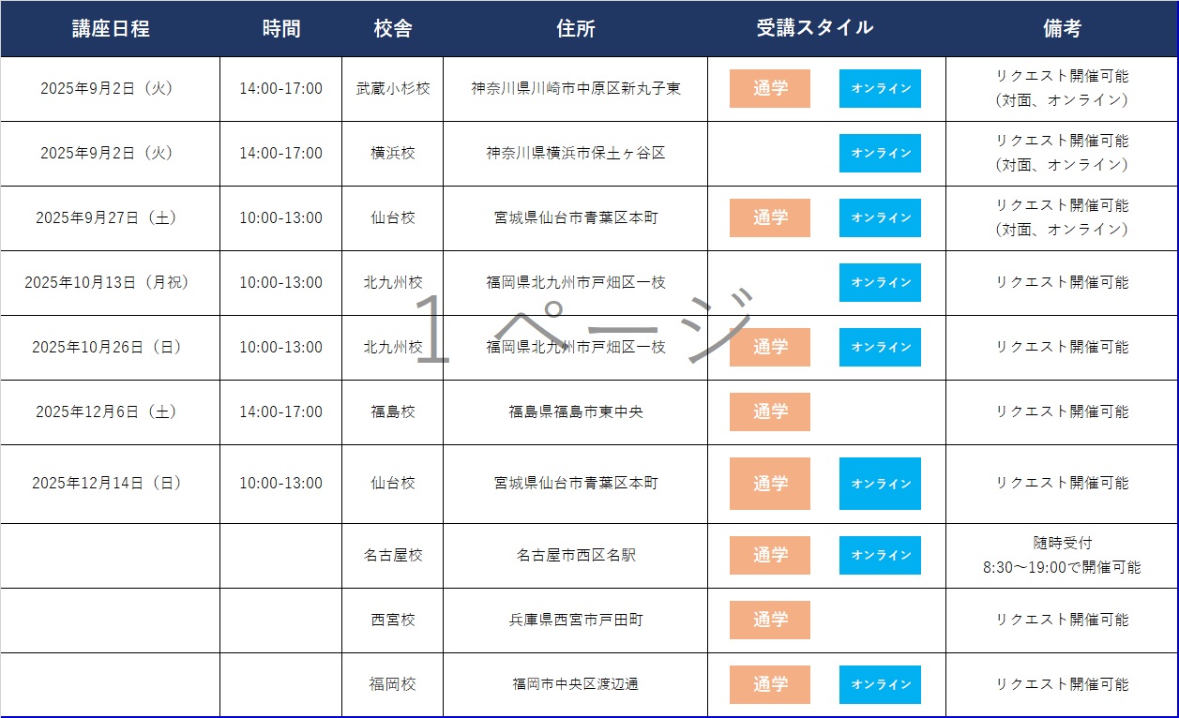
Task: Click 通学 in the 10月26日 北九州校 row
Action: [770, 348]
